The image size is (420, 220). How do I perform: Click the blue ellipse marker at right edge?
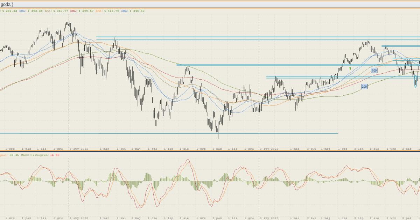pos(416,81)
